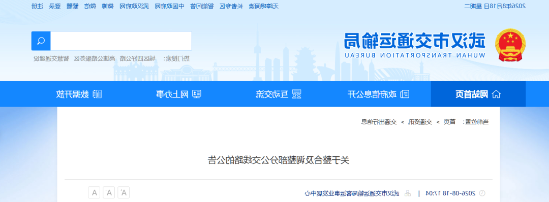Open the 网站首页 navigation tab

pyautogui.click(x=478, y=94)
